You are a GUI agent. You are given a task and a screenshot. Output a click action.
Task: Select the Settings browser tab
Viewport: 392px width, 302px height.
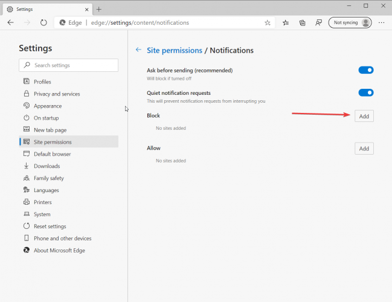(x=48, y=10)
